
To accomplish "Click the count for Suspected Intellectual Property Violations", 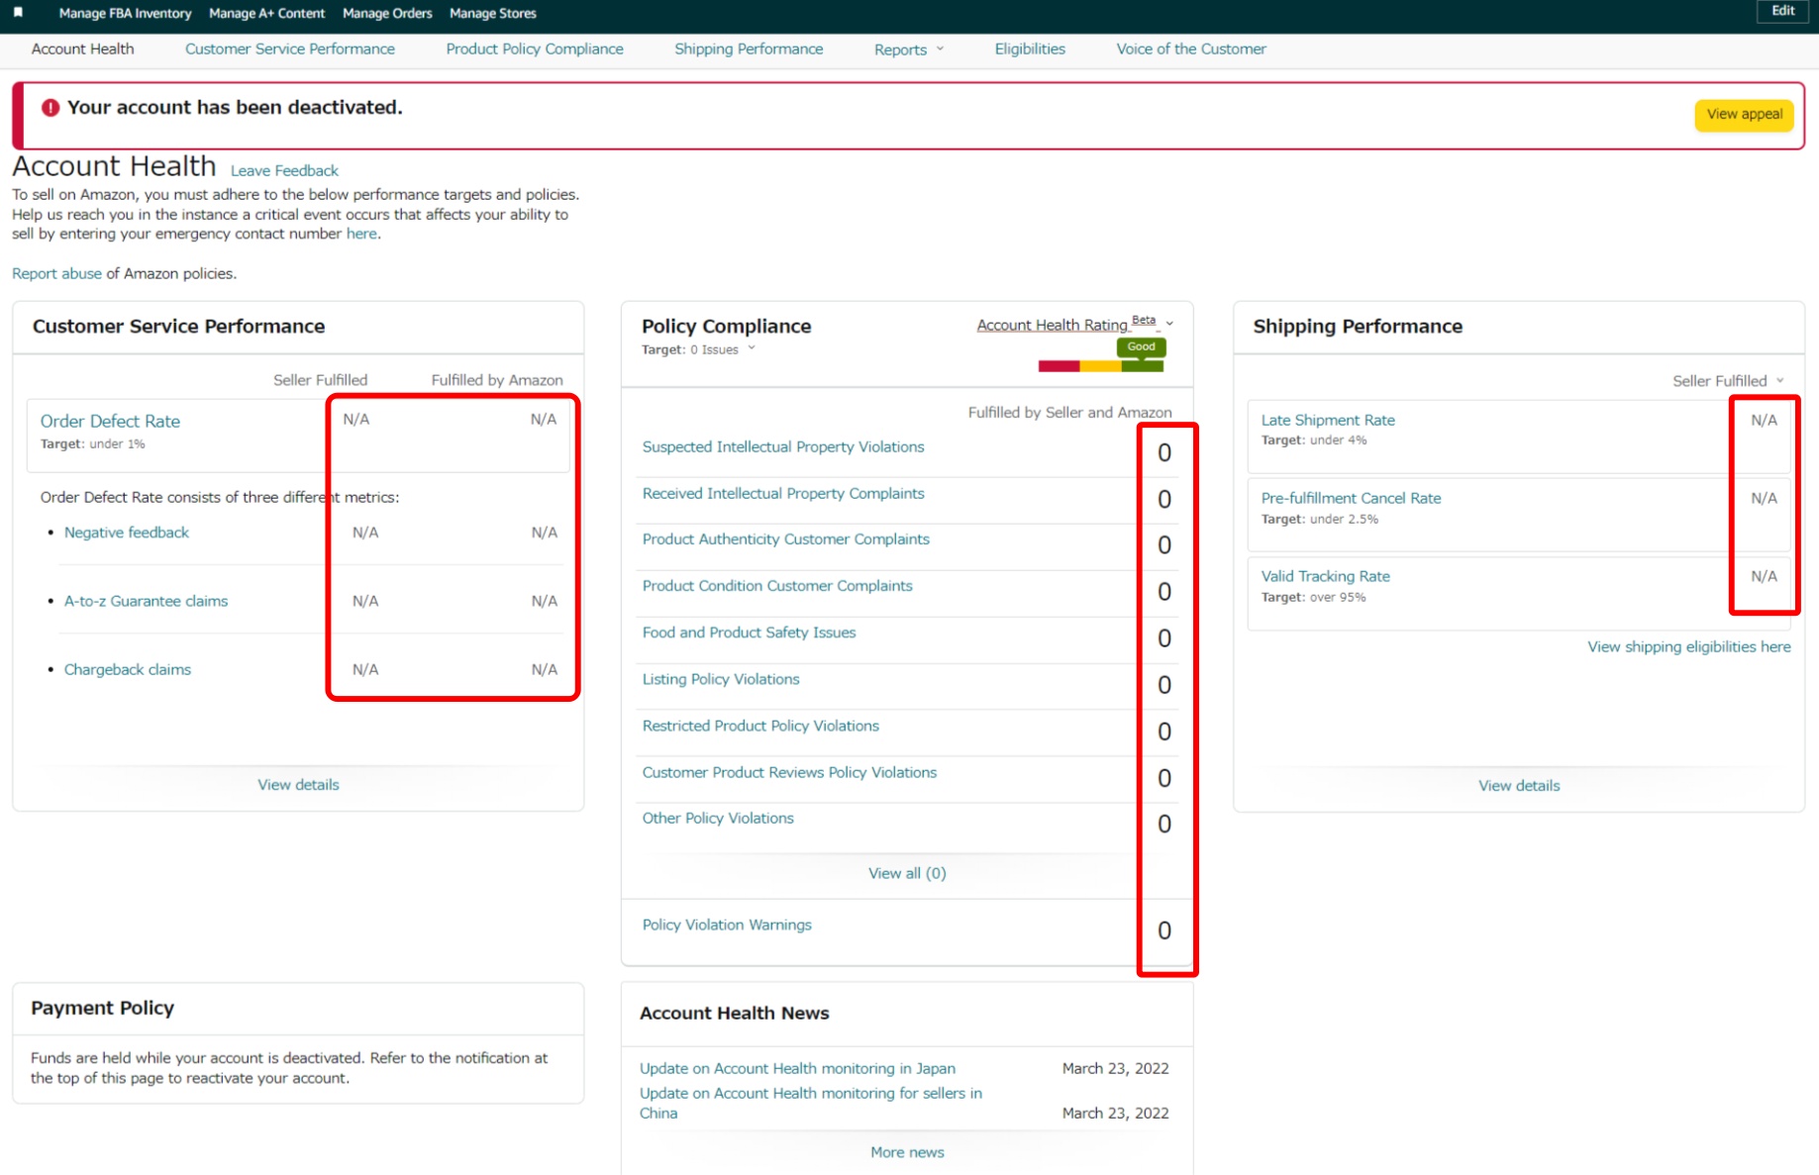I will point(1164,452).
